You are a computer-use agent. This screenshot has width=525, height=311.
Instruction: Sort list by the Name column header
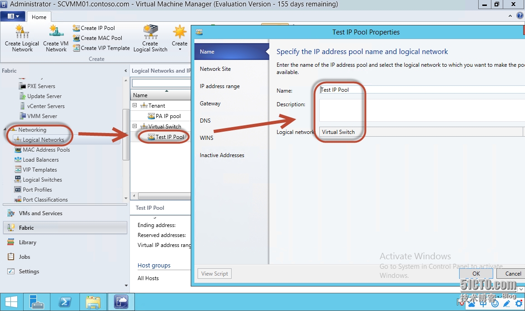(x=161, y=95)
